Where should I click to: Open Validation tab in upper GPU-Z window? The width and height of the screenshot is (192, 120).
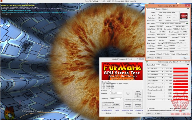[164, 9]
